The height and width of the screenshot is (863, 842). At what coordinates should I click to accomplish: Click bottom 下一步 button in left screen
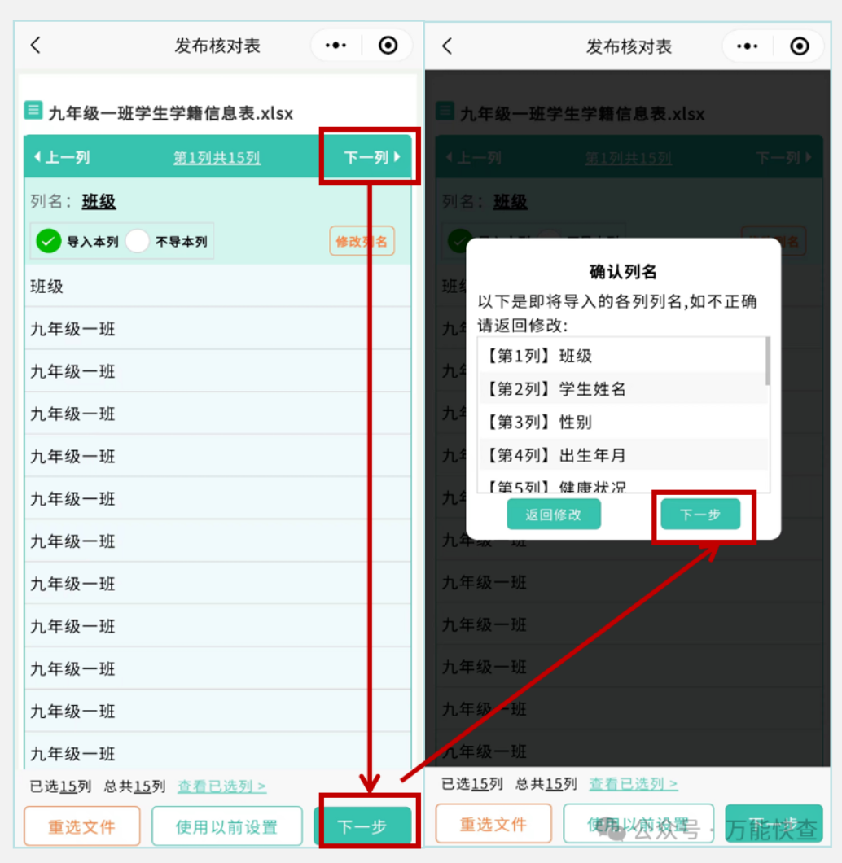coord(363,826)
